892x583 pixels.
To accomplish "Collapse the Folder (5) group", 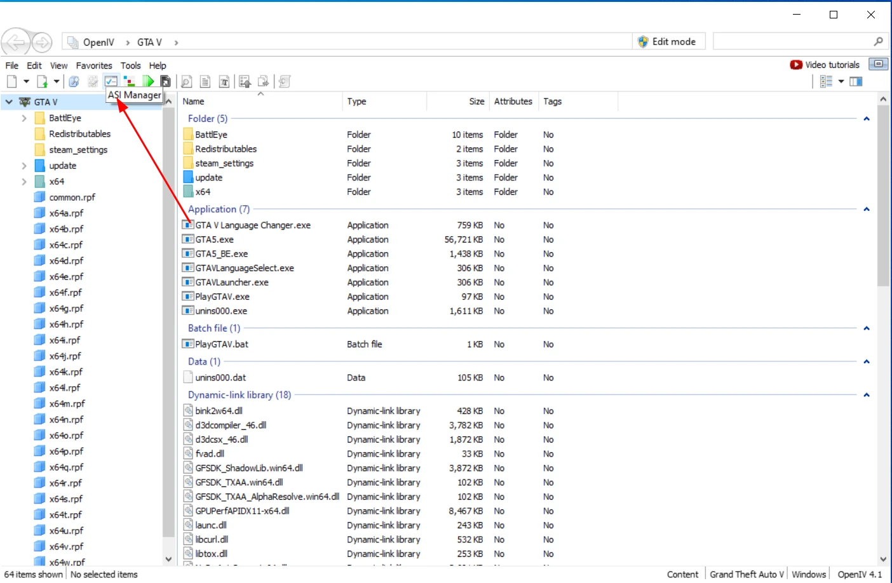I will click(867, 119).
